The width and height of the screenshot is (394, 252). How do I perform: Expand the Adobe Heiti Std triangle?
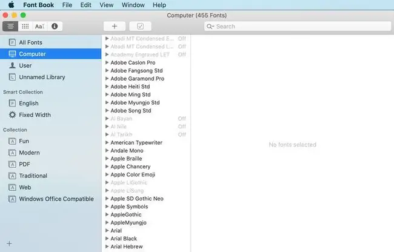(107, 87)
